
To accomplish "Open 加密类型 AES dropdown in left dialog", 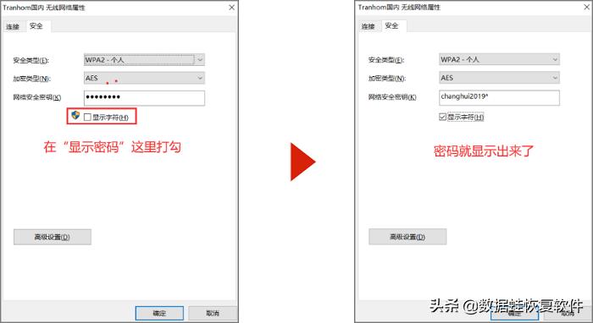I will [x=144, y=78].
